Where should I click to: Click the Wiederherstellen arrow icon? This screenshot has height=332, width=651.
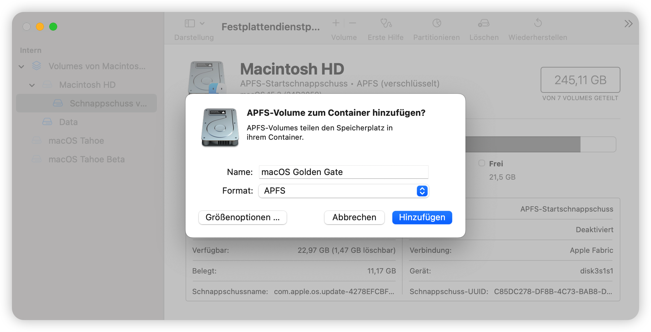click(538, 23)
